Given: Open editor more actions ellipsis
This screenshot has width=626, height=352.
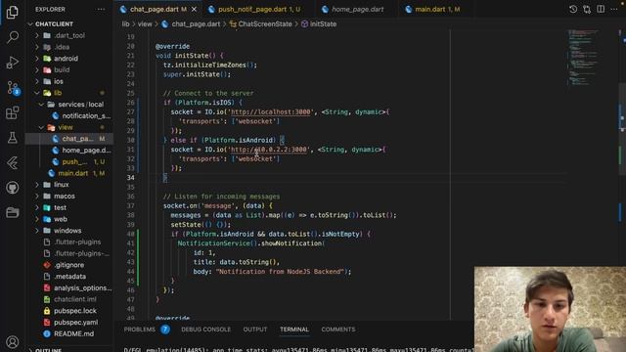Looking at the screenshot, I should coord(614,9).
